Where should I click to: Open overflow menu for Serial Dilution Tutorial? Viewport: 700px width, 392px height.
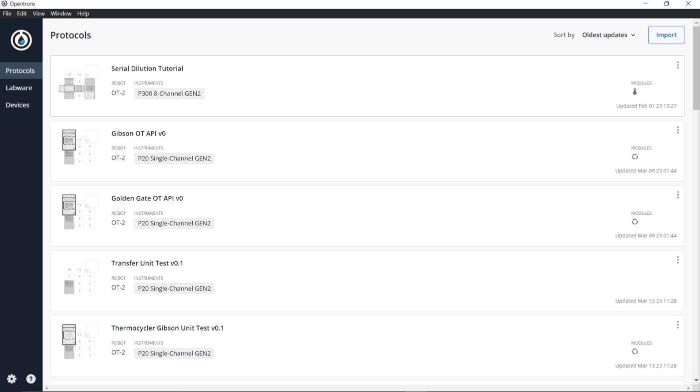point(678,65)
